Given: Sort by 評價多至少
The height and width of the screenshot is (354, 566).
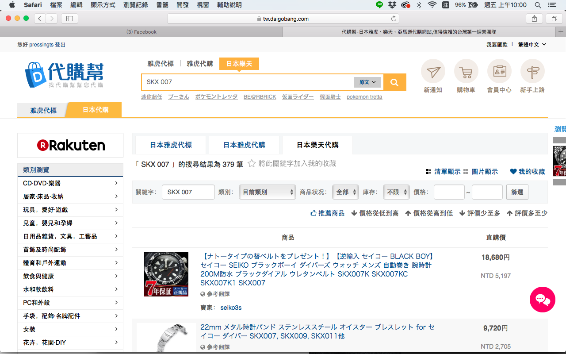Looking at the screenshot, I should pyautogui.click(x=527, y=213).
